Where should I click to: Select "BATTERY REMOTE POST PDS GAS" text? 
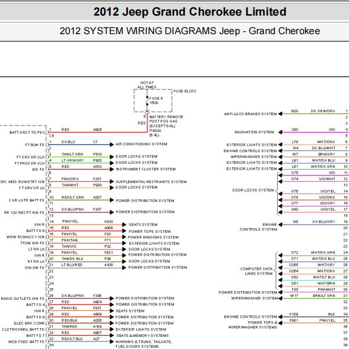(166, 119)
